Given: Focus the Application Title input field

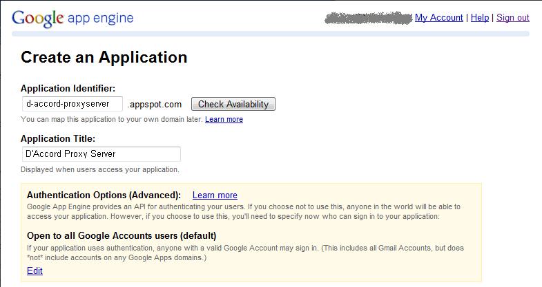Looking at the screenshot, I should coord(101,154).
